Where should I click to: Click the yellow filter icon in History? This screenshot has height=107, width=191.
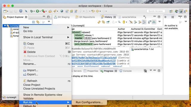coord(124,22)
